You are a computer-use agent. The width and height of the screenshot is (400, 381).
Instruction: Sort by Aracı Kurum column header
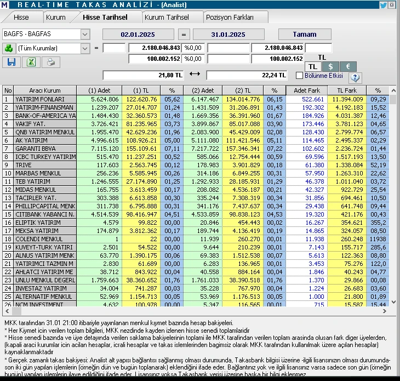coord(45,90)
